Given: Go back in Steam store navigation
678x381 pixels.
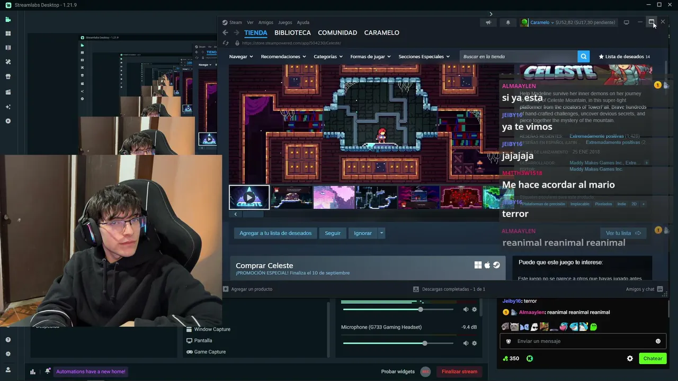Looking at the screenshot, I should [x=225, y=33].
